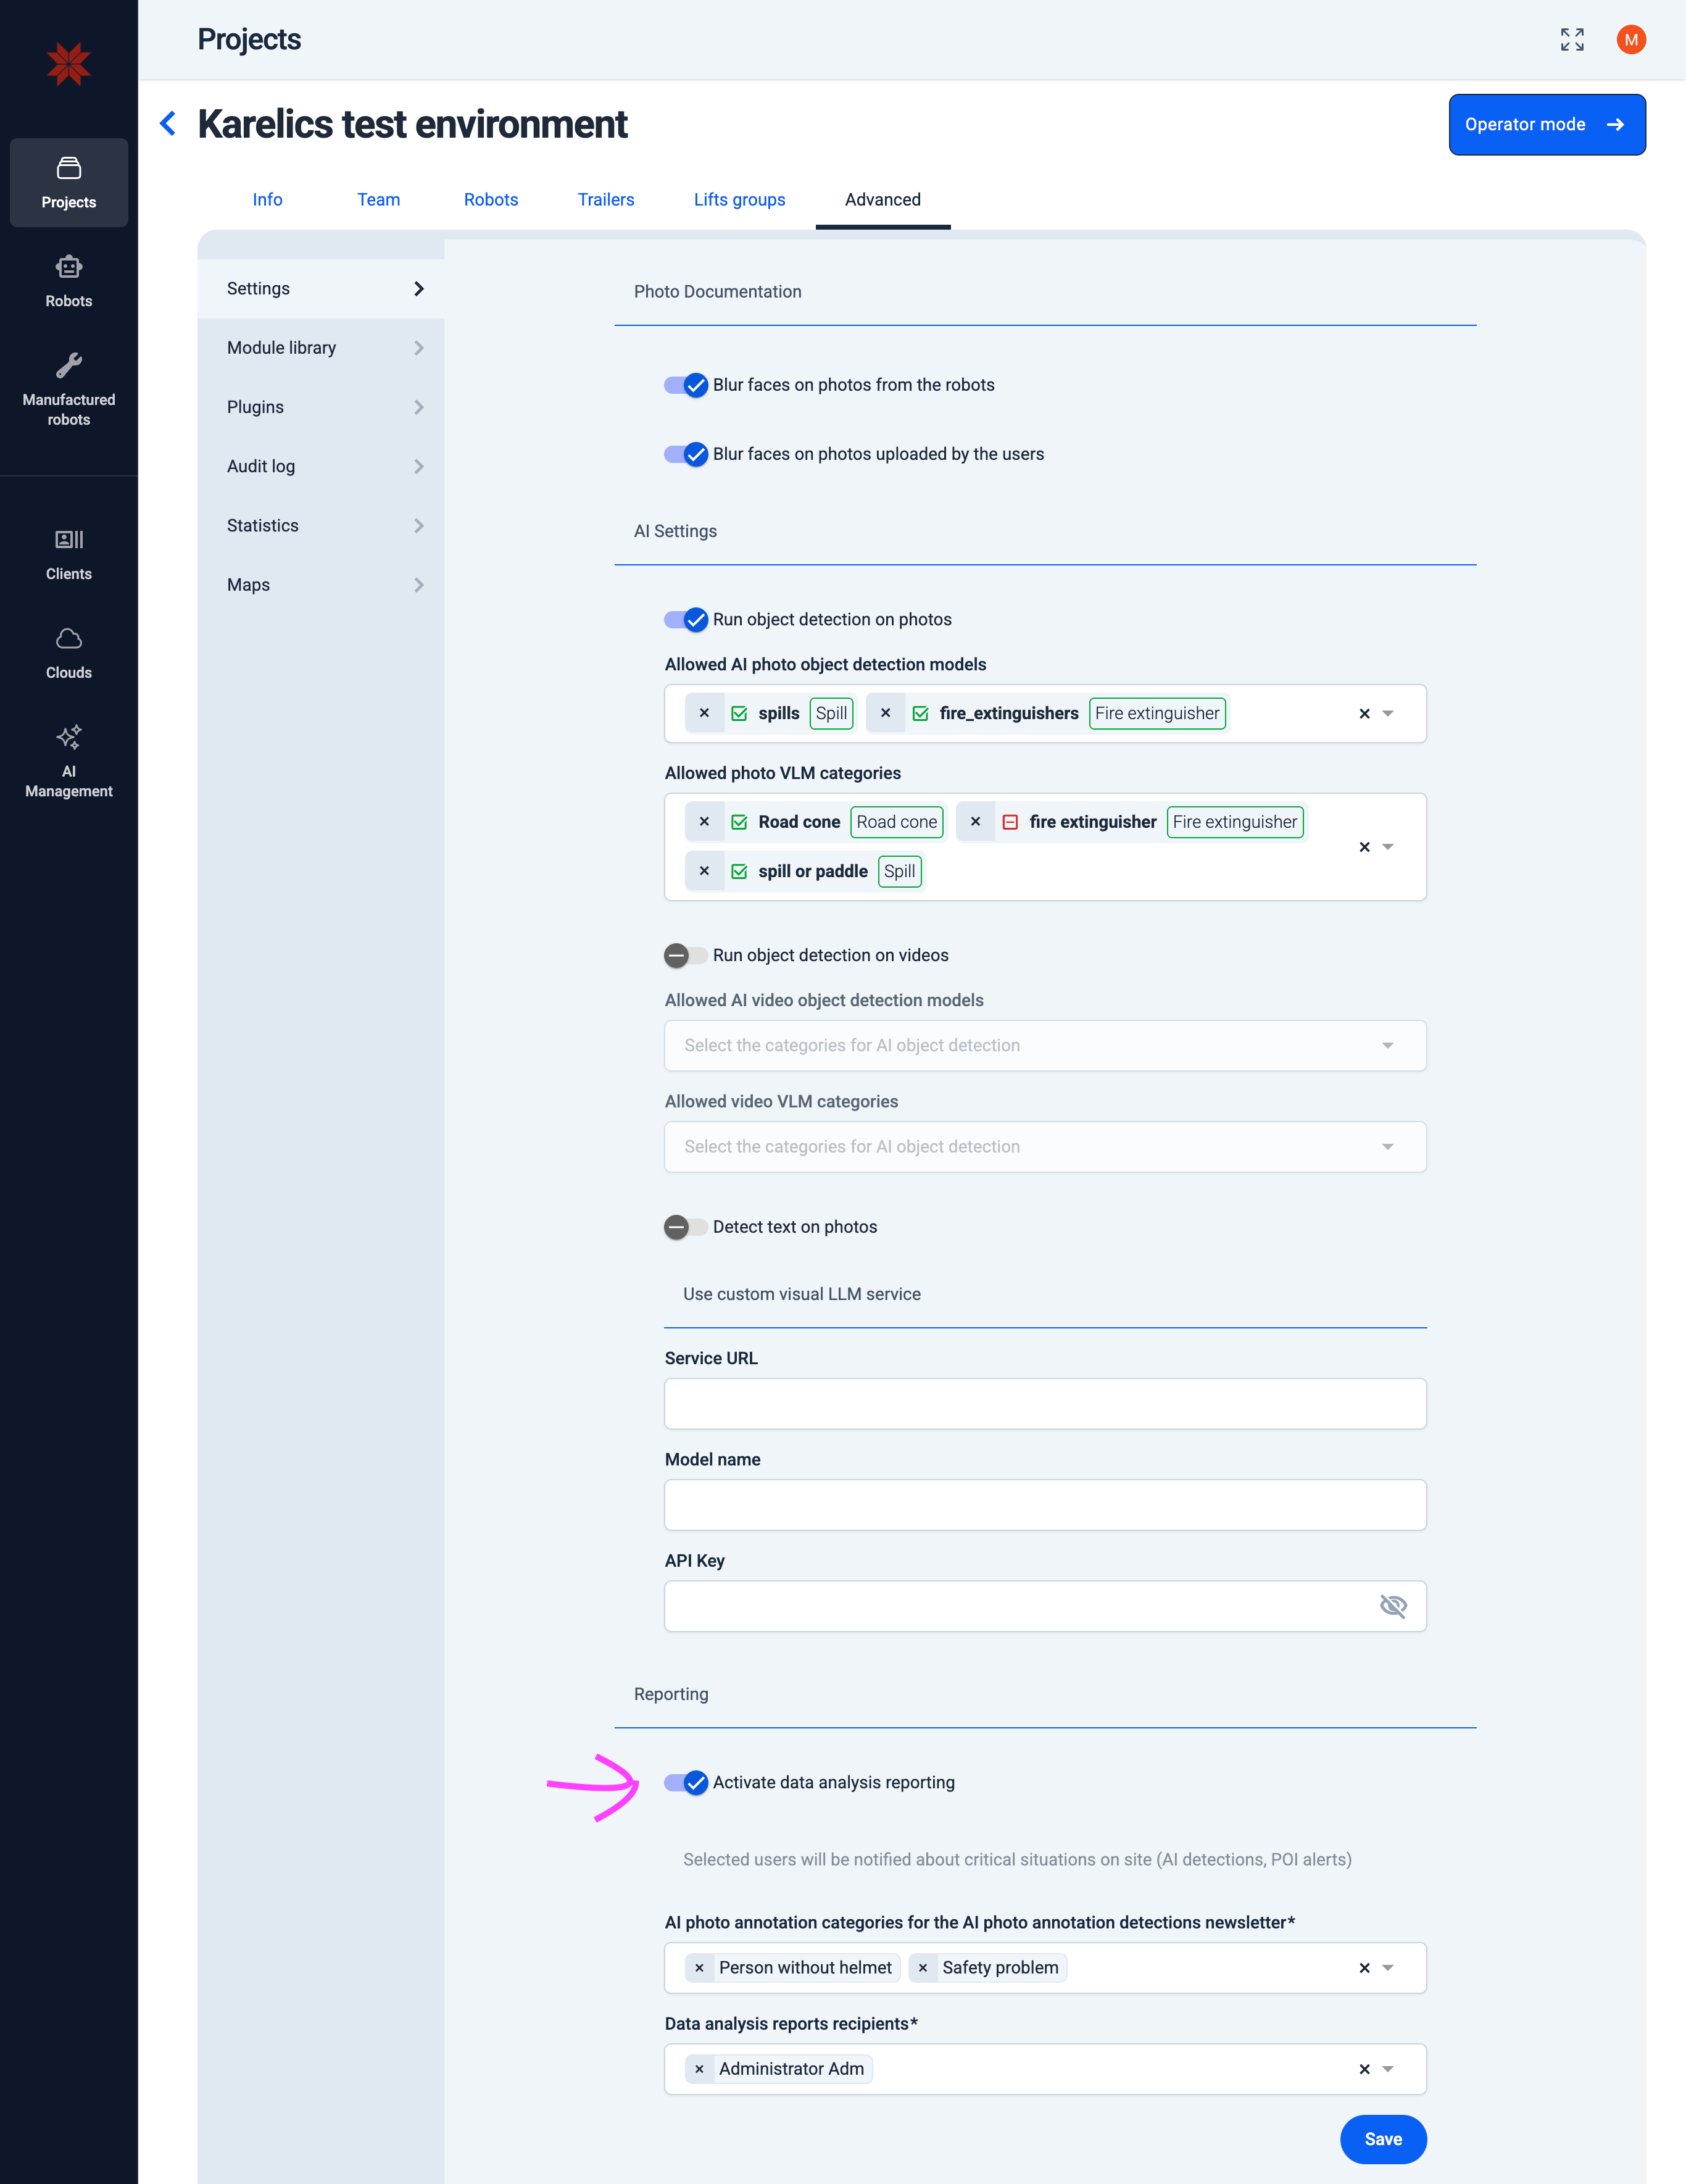
Task: Enter fullscreen using the expand icon
Action: click(1571, 39)
